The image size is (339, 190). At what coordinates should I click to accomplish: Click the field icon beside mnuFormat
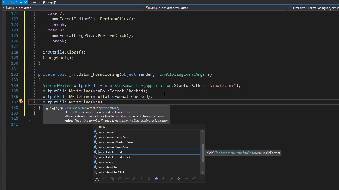pyautogui.click(x=95, y=132)
